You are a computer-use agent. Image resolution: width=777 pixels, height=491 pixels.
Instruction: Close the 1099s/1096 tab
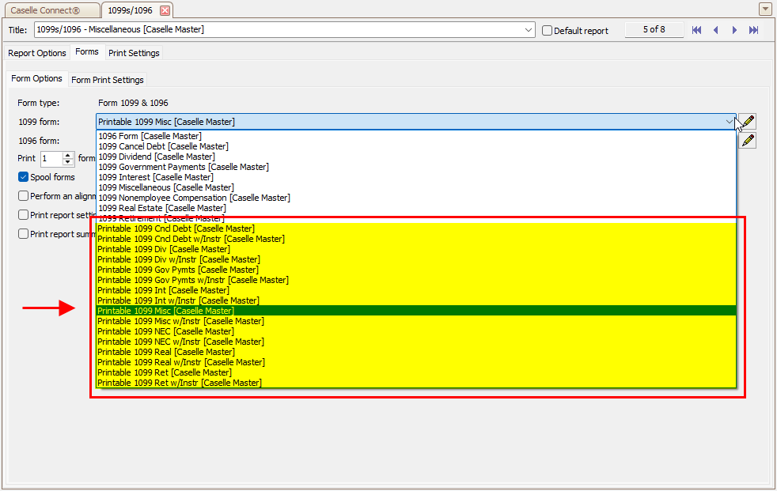pyautogui.click(x=165, y=10)
